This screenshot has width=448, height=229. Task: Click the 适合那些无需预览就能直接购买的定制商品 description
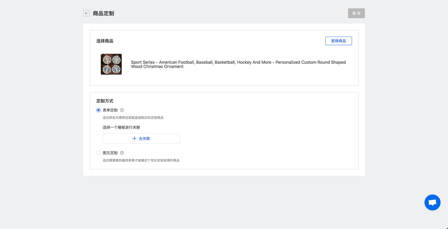(x=133, y=118)
